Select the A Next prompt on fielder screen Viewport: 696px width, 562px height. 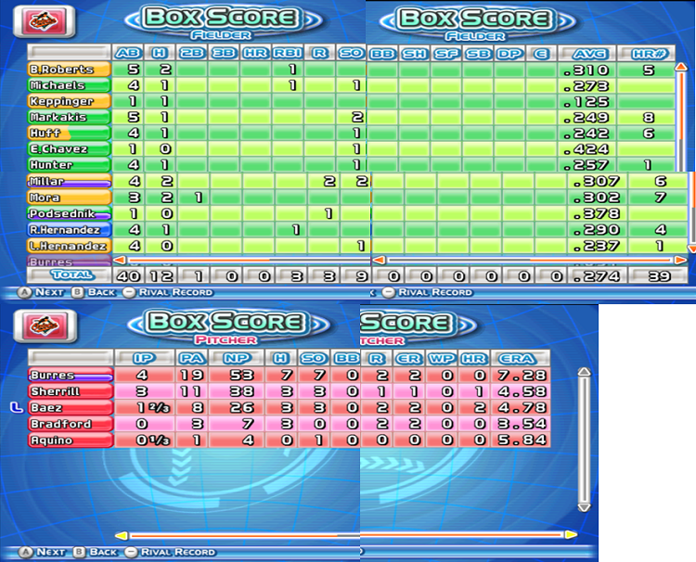pos(43,292)
